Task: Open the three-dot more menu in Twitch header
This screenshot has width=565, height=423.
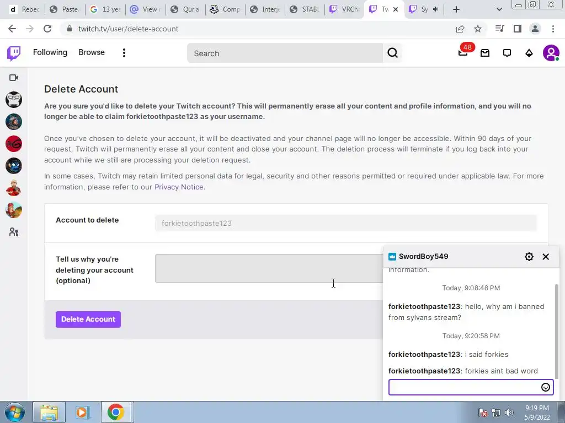Action: click(x=124, y=53)
